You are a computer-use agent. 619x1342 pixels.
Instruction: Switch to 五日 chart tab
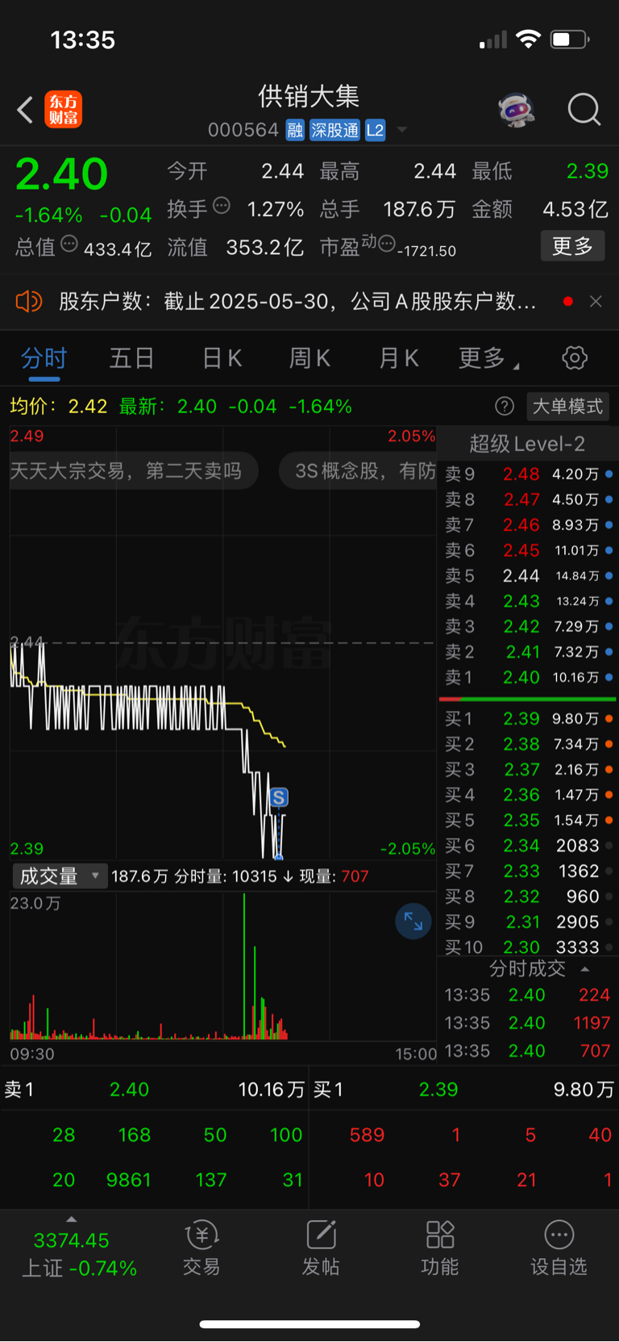[131, 357]
